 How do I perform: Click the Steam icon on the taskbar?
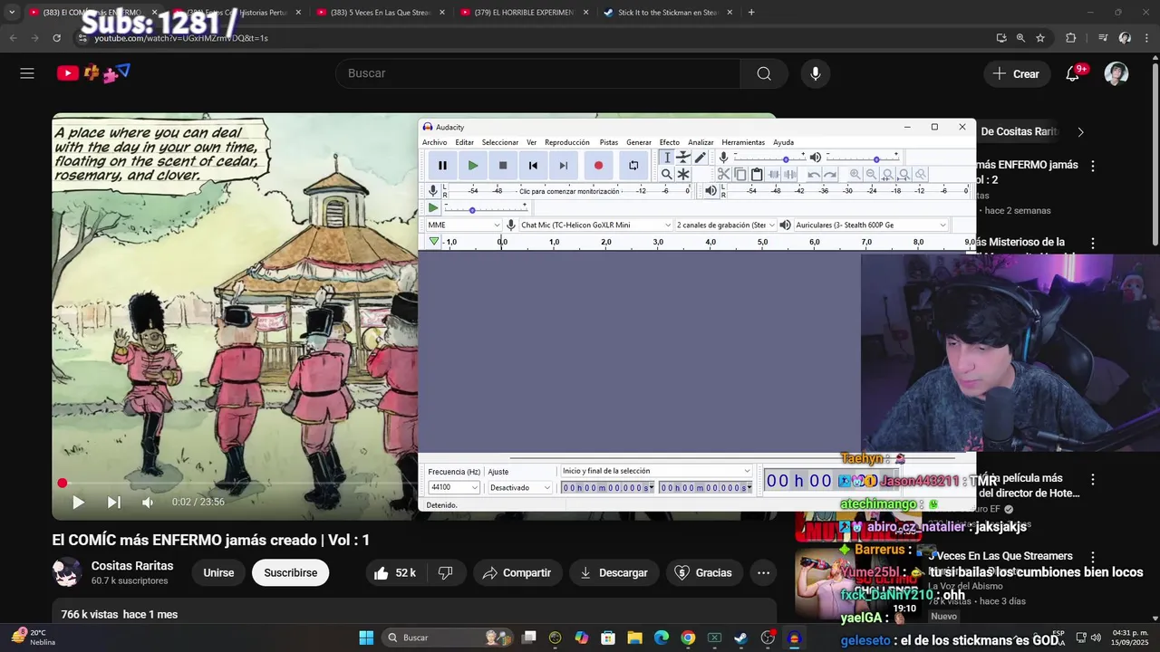(x=741, y=638)
